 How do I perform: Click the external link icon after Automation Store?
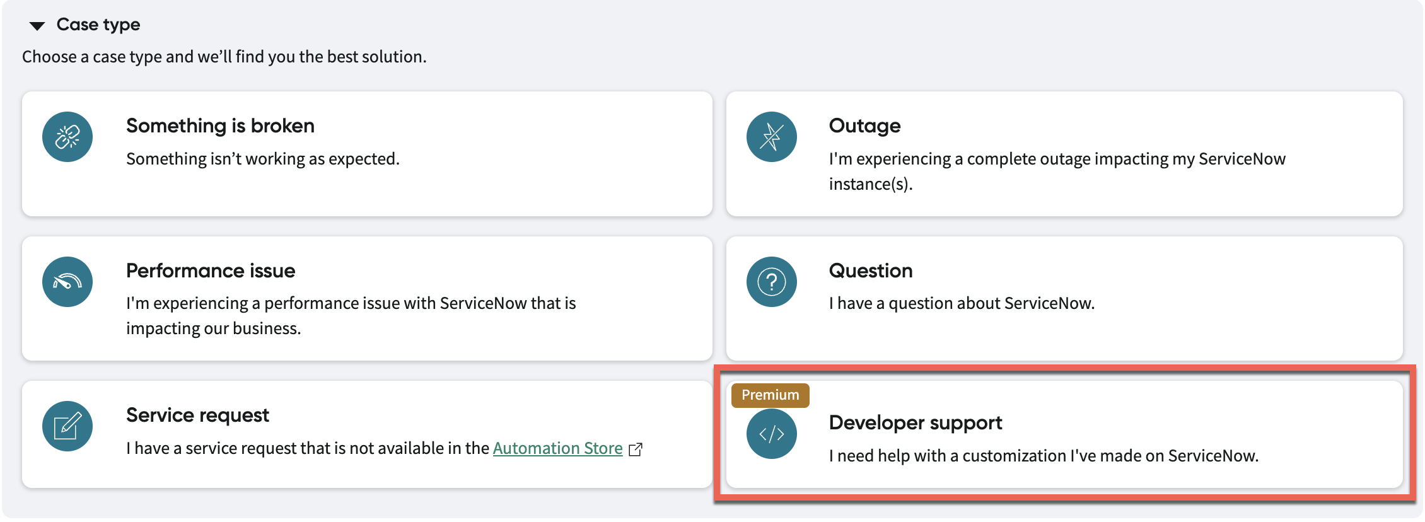pos(636,449)
